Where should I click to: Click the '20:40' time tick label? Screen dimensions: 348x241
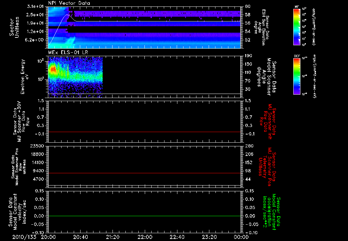click(80, 237)
